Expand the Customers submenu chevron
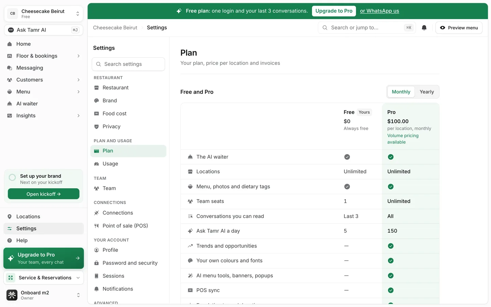 (78, 80)
